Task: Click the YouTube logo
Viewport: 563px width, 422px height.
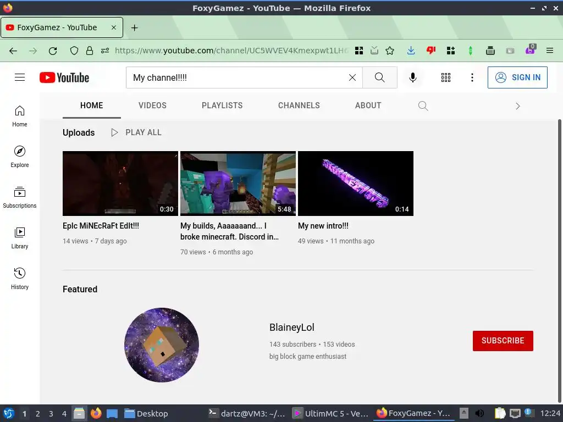Action: pyautogui.click(x=64, y=77)
